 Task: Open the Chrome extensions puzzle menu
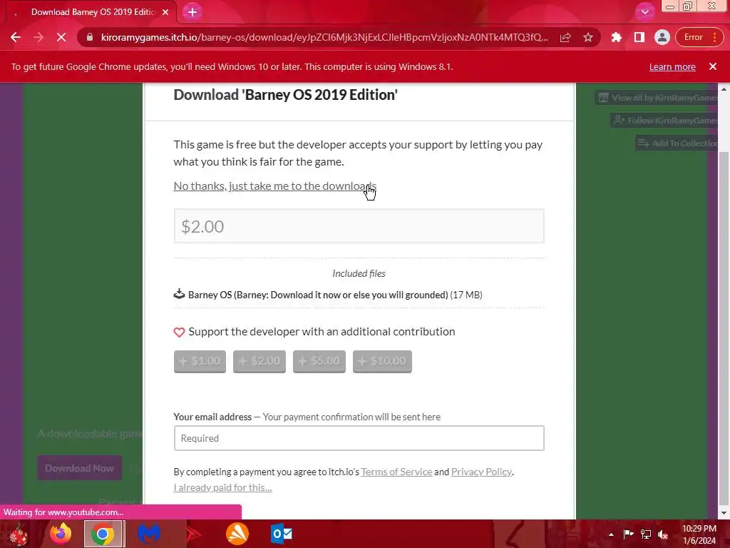[x=617, y=37]
